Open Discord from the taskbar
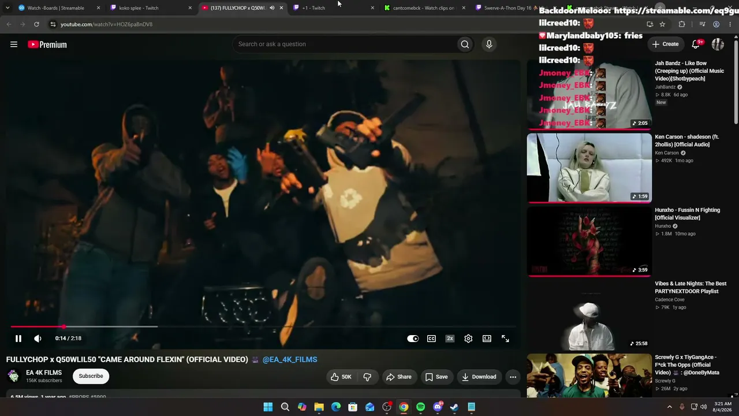The image size is (739, 416). (438, 407)
